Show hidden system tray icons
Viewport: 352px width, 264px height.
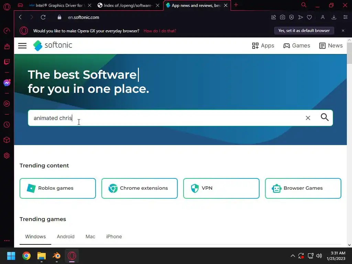(x=293, y=256)
